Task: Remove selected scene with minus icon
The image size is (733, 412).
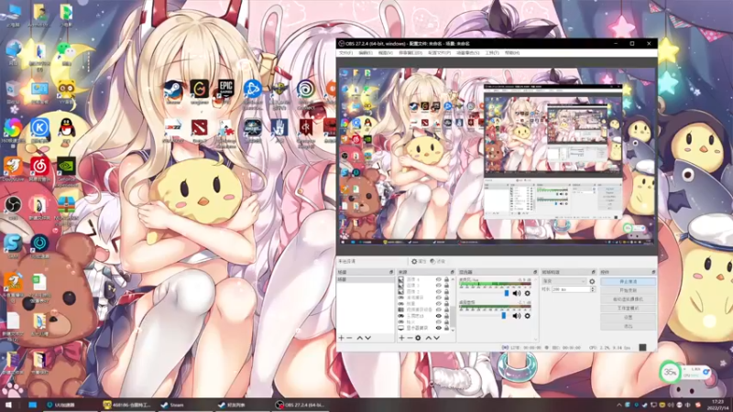Action: point(349,338)
